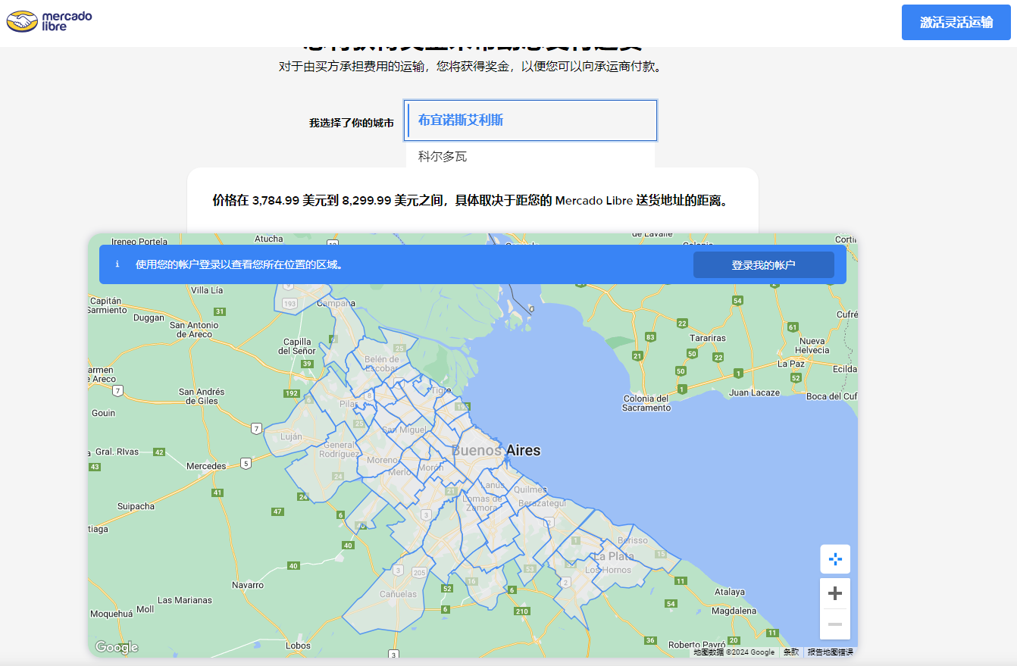The image size is (1017, 666).
Task: Click the Buenos Aires label on the map
Action: [x=496, y=450]
